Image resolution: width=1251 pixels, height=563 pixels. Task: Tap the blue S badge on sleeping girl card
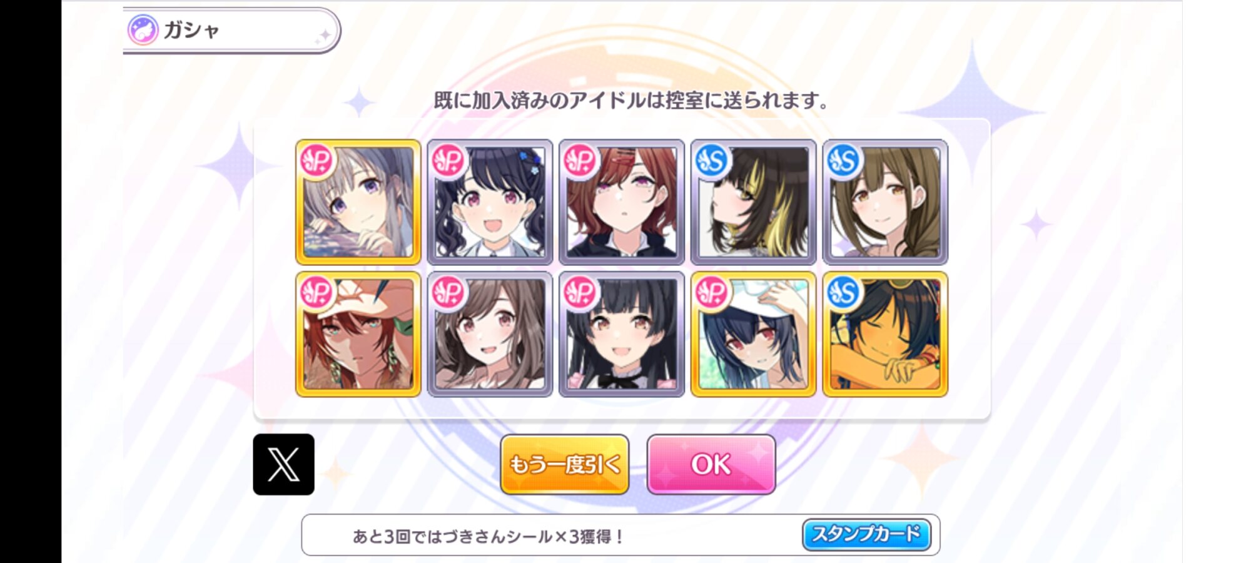click(843, 293)
